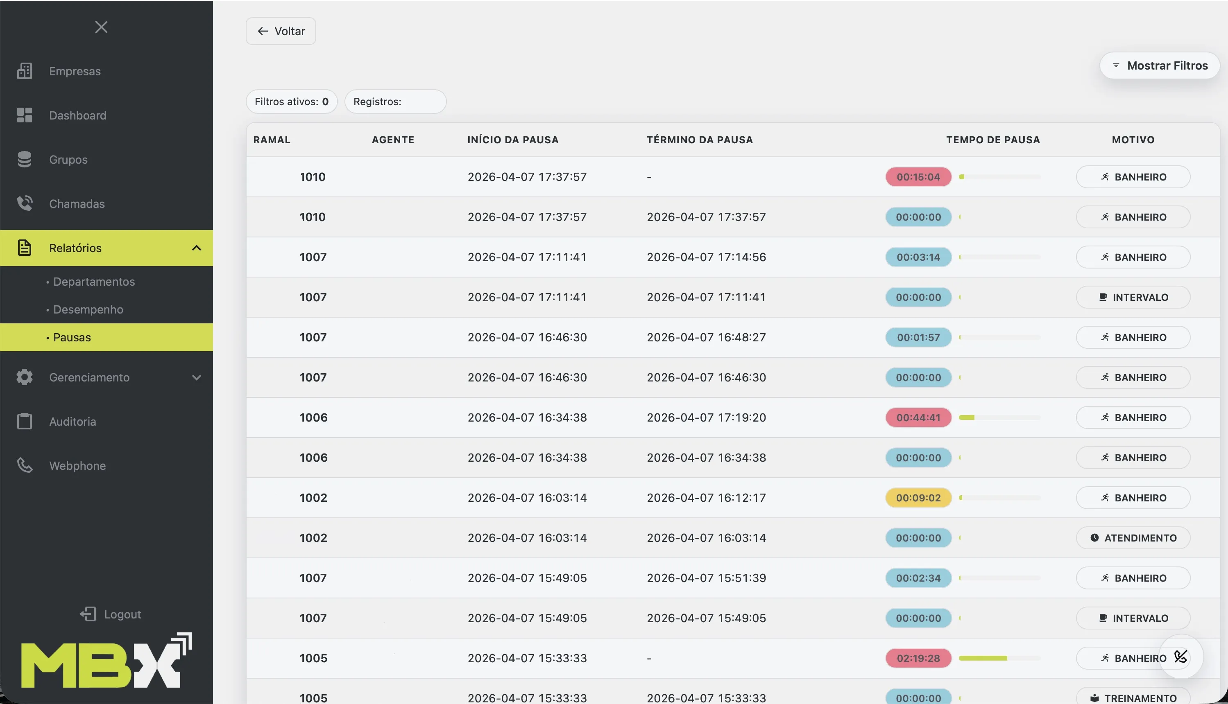Open Empresas via building icon
The height and width of the screenshot is (704, 1228).
[24, 71]
